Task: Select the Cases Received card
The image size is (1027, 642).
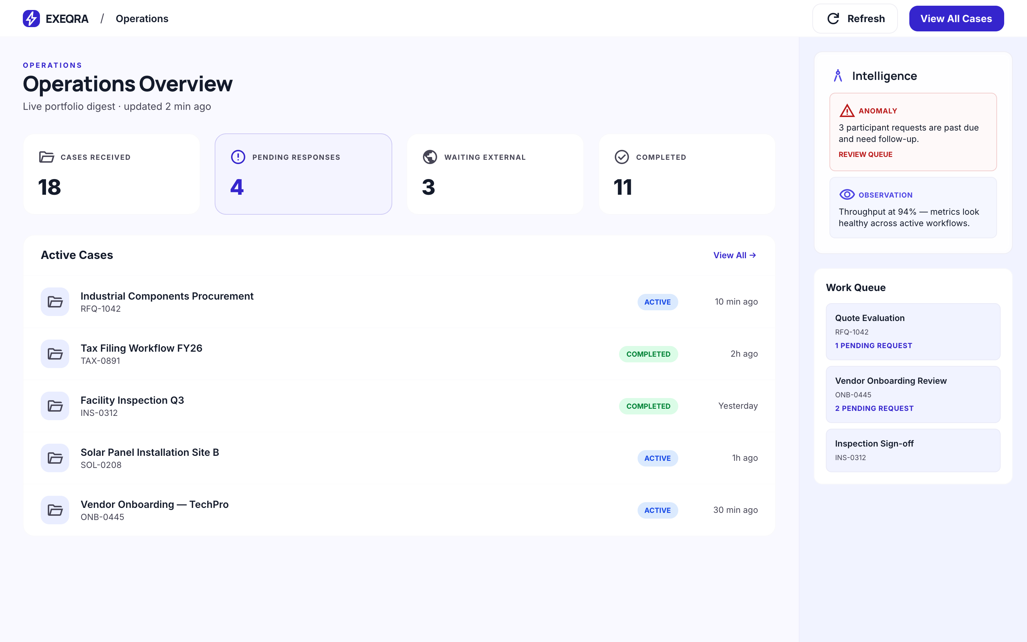Action: 112,174
